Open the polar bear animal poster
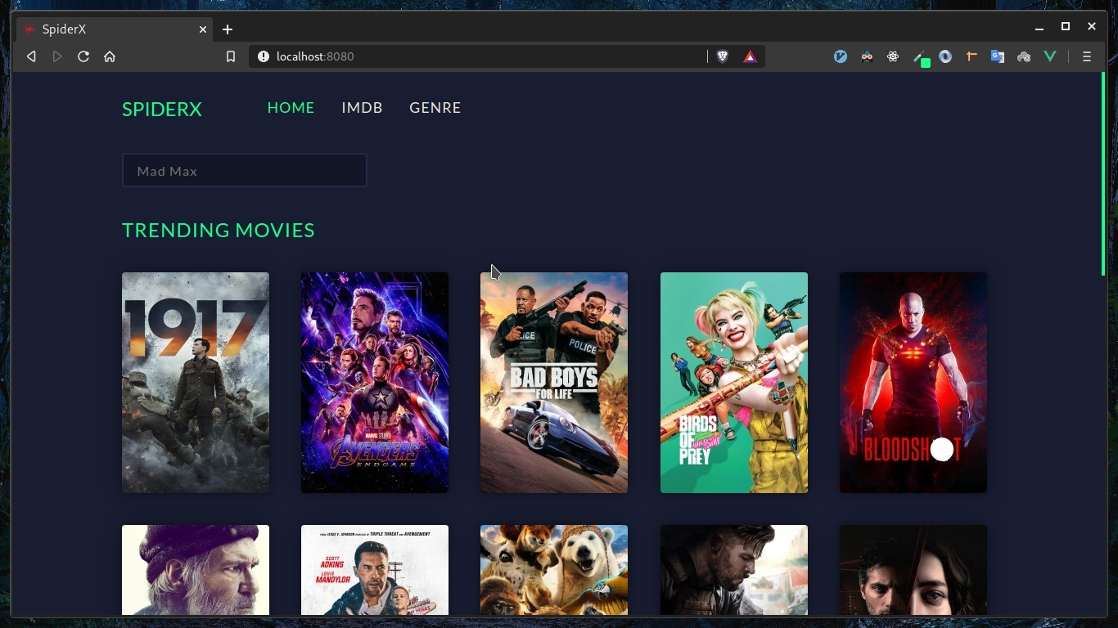 click(x=554, y=570)
